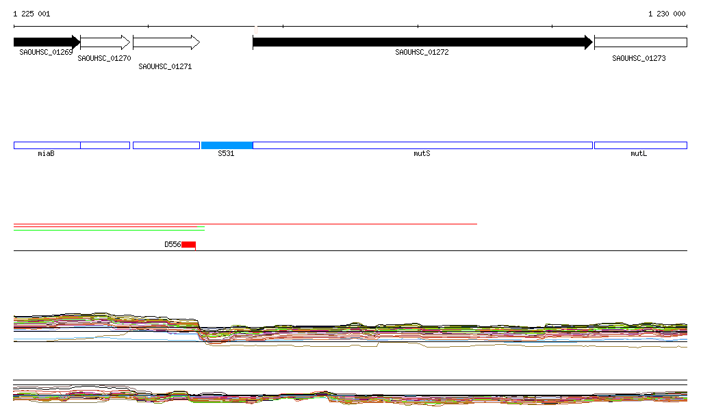This screenshot has width=701, height=418.
Task: Select the long SAOUHSC_01272 black gene arrow
Action: pyautogui.click(x=423, y=42)
